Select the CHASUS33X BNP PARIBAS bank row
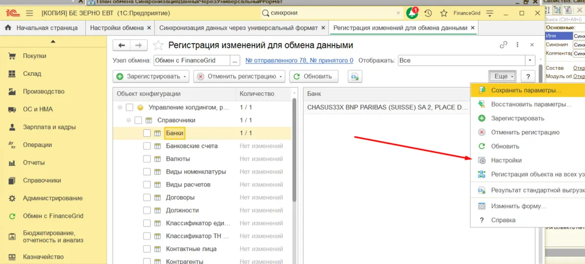 point(387,107)
